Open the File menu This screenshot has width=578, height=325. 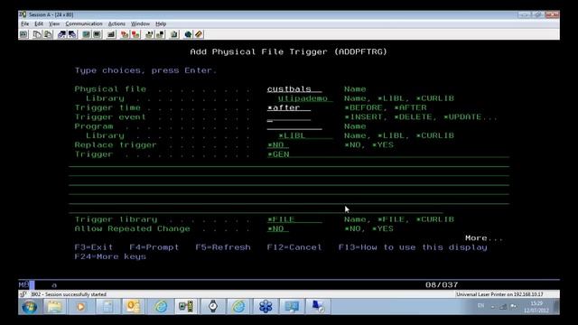24,24
